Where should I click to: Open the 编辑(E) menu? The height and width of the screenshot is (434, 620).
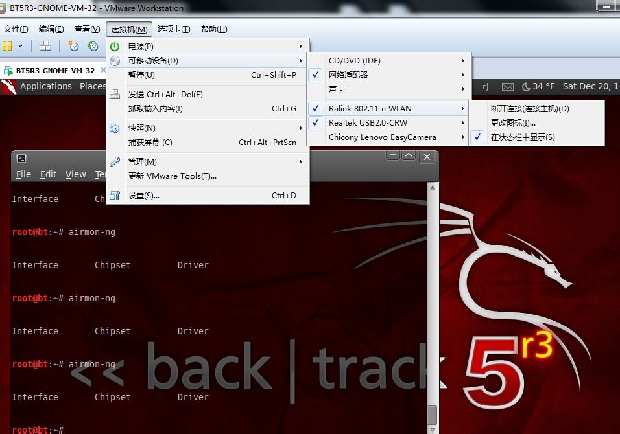[51, 29]
